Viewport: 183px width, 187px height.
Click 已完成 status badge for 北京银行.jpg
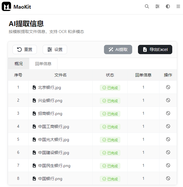110,88
